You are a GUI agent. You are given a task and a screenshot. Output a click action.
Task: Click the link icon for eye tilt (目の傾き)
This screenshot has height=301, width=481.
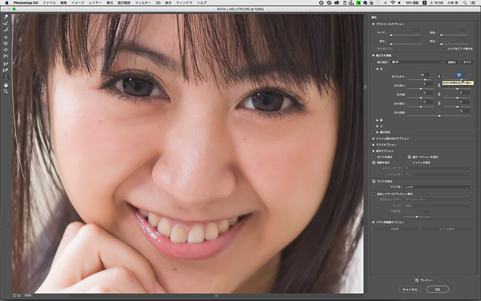(x=439, y=103)
